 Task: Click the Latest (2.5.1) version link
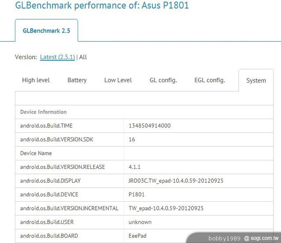(x=58, y=57)
